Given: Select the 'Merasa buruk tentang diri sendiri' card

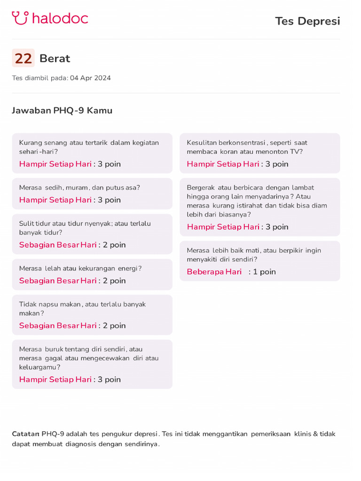Looking at the screenshot, I should (x=92, y=364).
